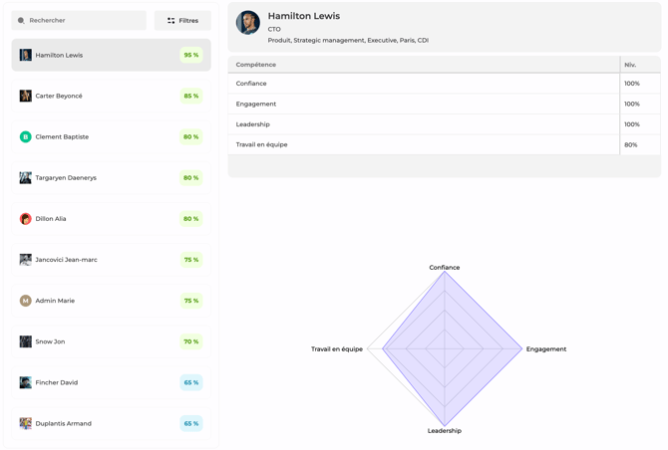The height and width of the screenshot is (450, 668).
Task: Click Clement Baptiste's green initial avatar
Action: [26, 137]
